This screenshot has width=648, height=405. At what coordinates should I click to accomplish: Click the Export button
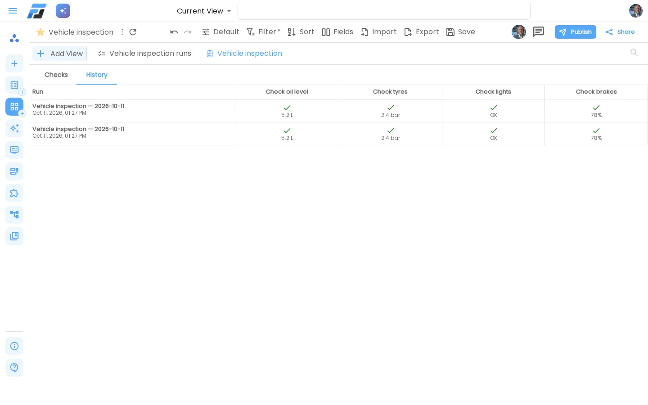[x=422, y=32]
